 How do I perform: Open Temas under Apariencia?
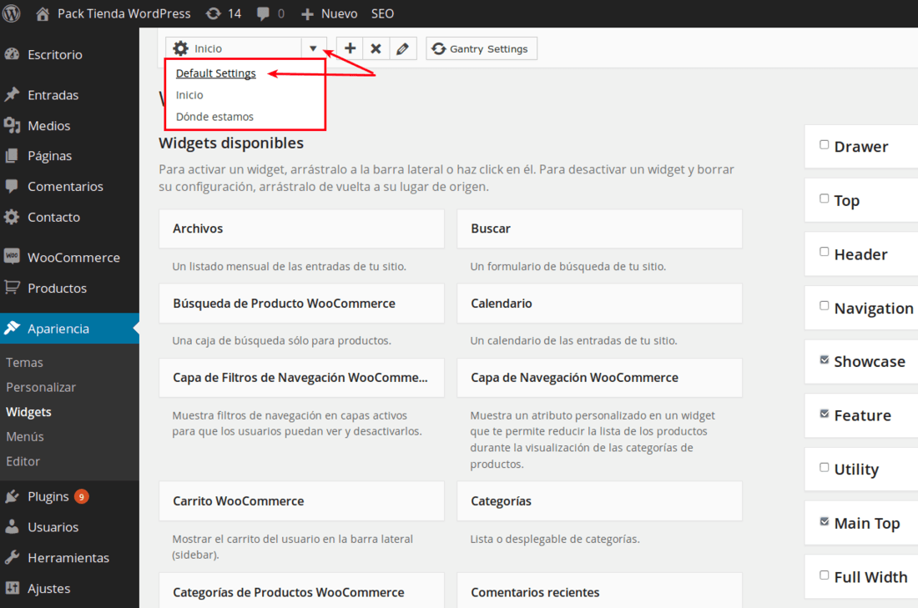point(24,362)
